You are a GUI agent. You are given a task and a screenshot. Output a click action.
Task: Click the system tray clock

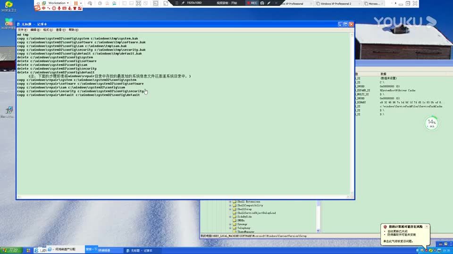[446, 251]
